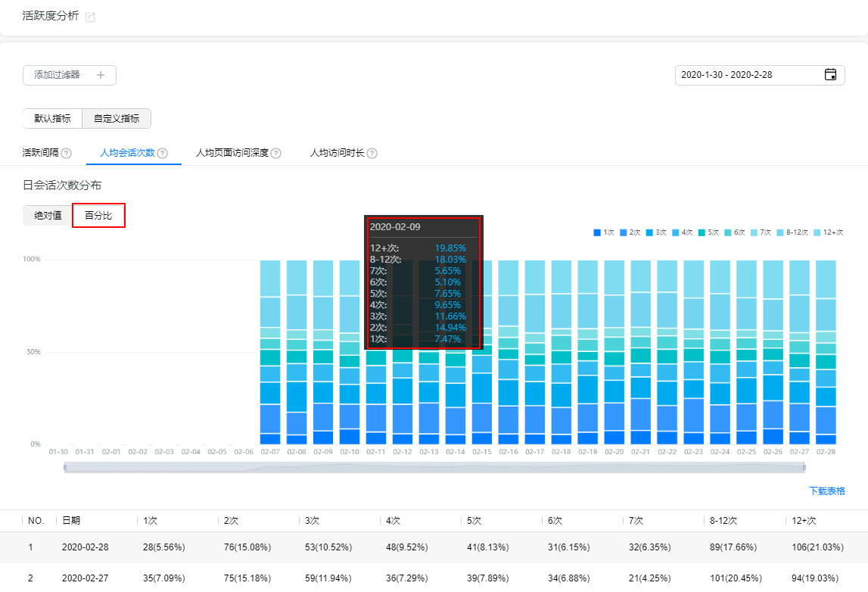Click the left handle of the chart range slider
868x592 pixels.
(65, 468)
